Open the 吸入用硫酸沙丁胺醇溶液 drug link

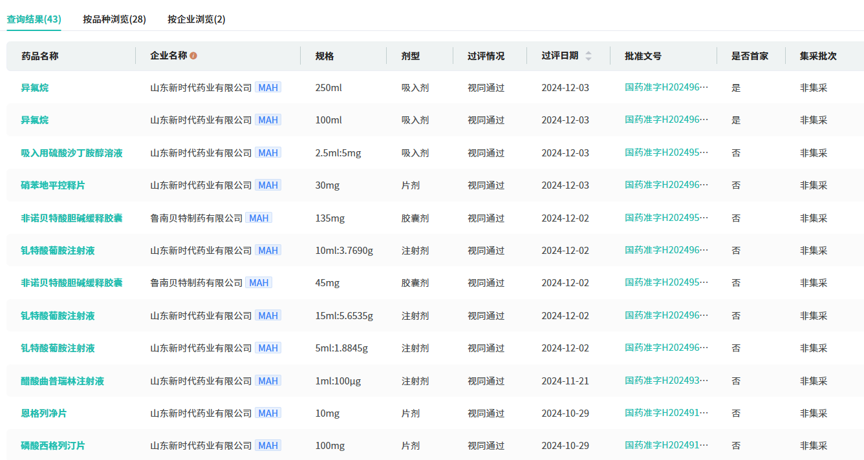coord(72,153)
